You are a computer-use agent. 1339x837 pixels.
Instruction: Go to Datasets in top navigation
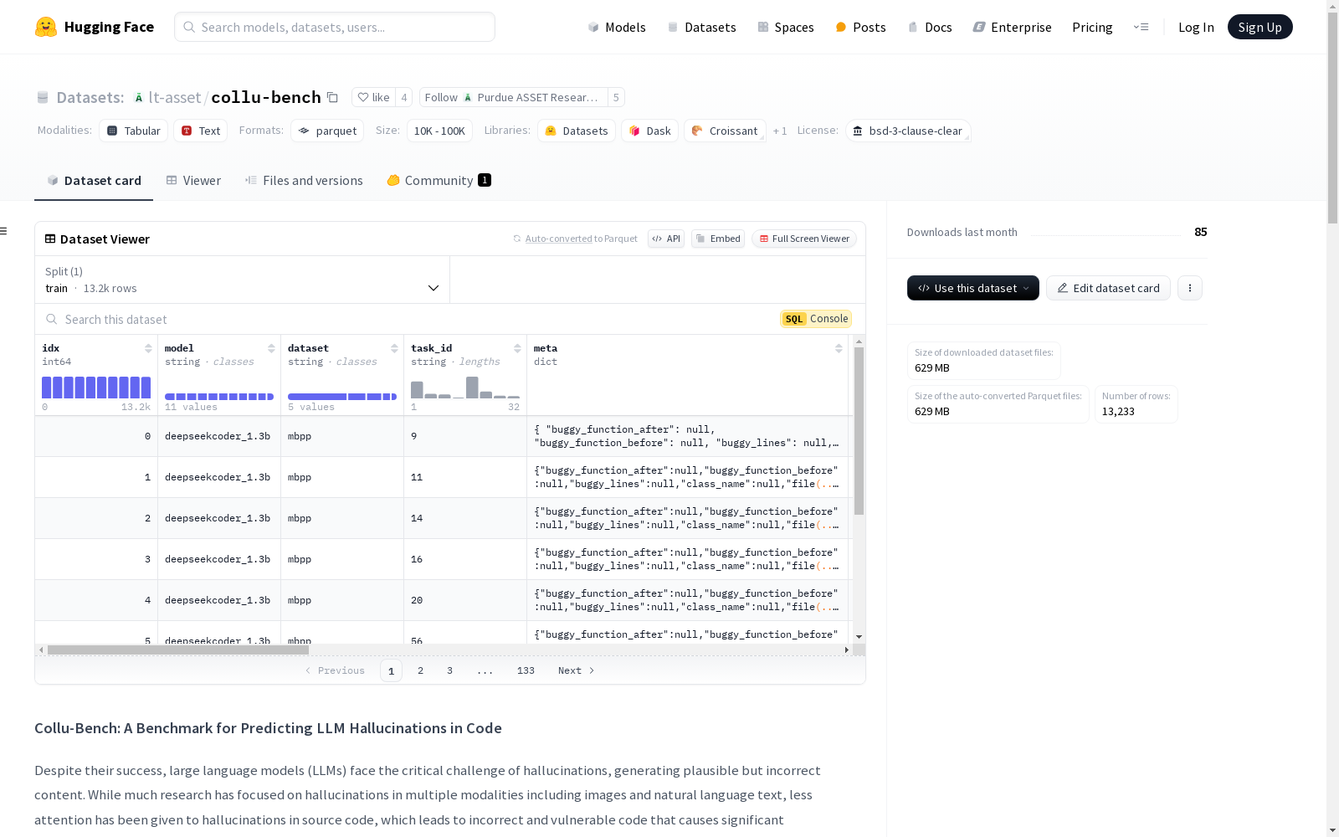pos(701,27)
